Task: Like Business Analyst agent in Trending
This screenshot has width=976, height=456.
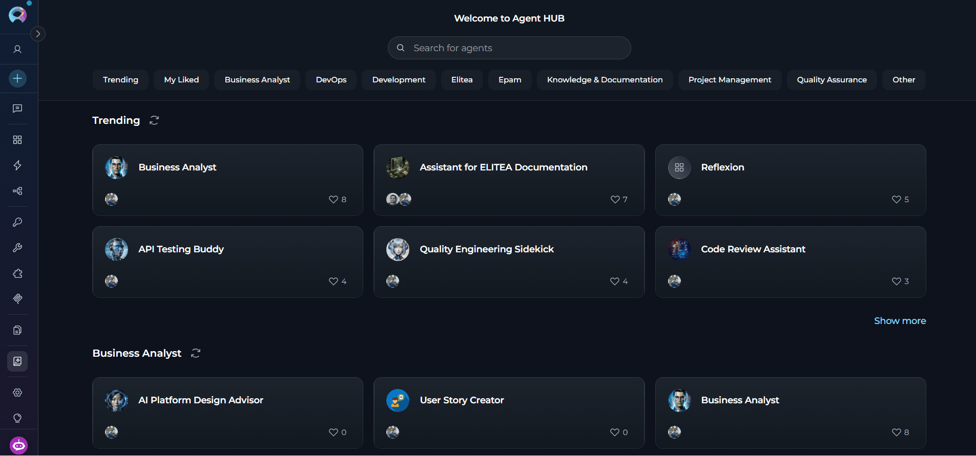Action: pyautogui.click(x=334, y=200)
